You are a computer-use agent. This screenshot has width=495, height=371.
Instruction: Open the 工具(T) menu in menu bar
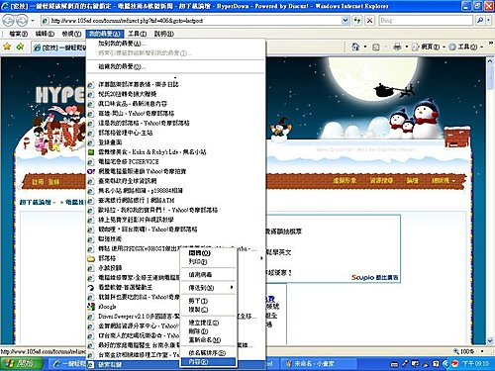click(137, 34)
